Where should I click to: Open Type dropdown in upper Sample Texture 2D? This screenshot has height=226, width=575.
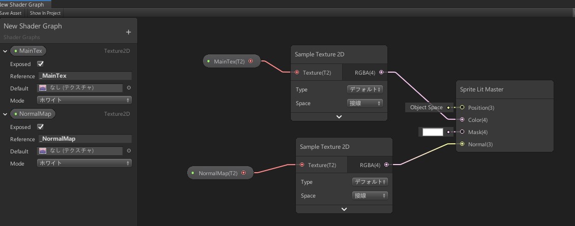365,89
